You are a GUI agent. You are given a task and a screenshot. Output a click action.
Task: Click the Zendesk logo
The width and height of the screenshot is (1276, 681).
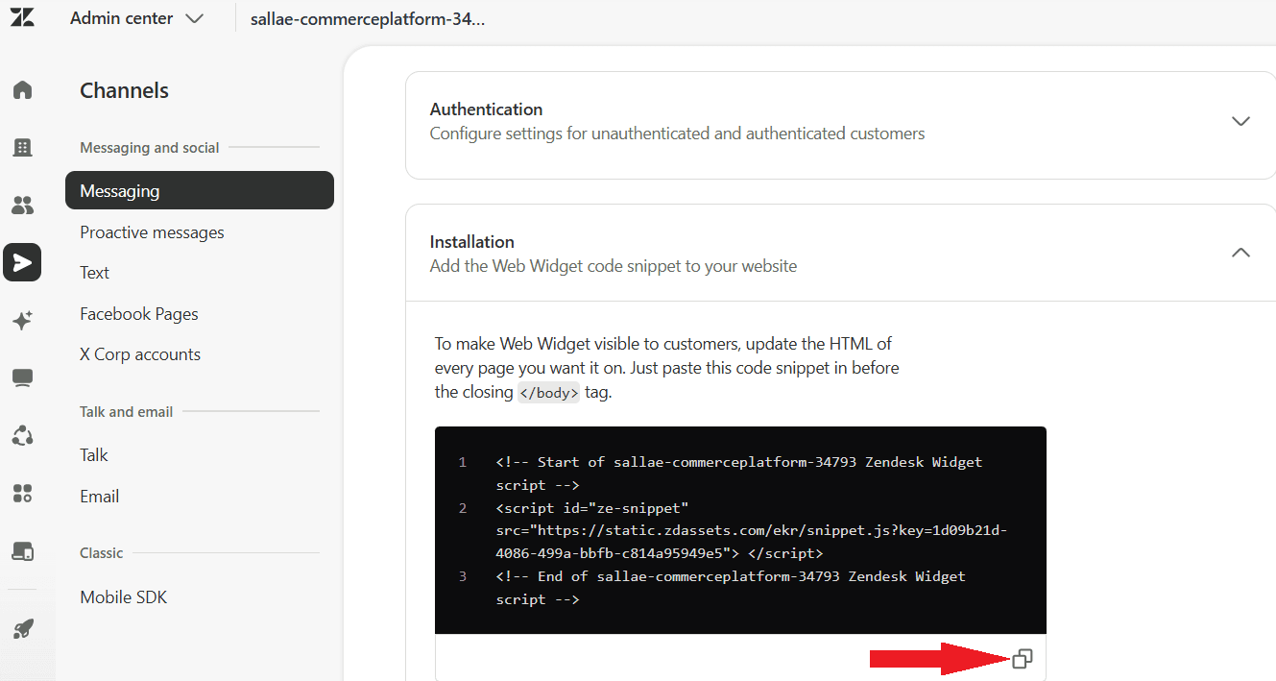[x=22, y=17]
